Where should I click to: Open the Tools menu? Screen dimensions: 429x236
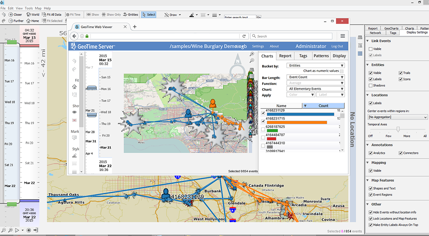[x=29, y=8]
